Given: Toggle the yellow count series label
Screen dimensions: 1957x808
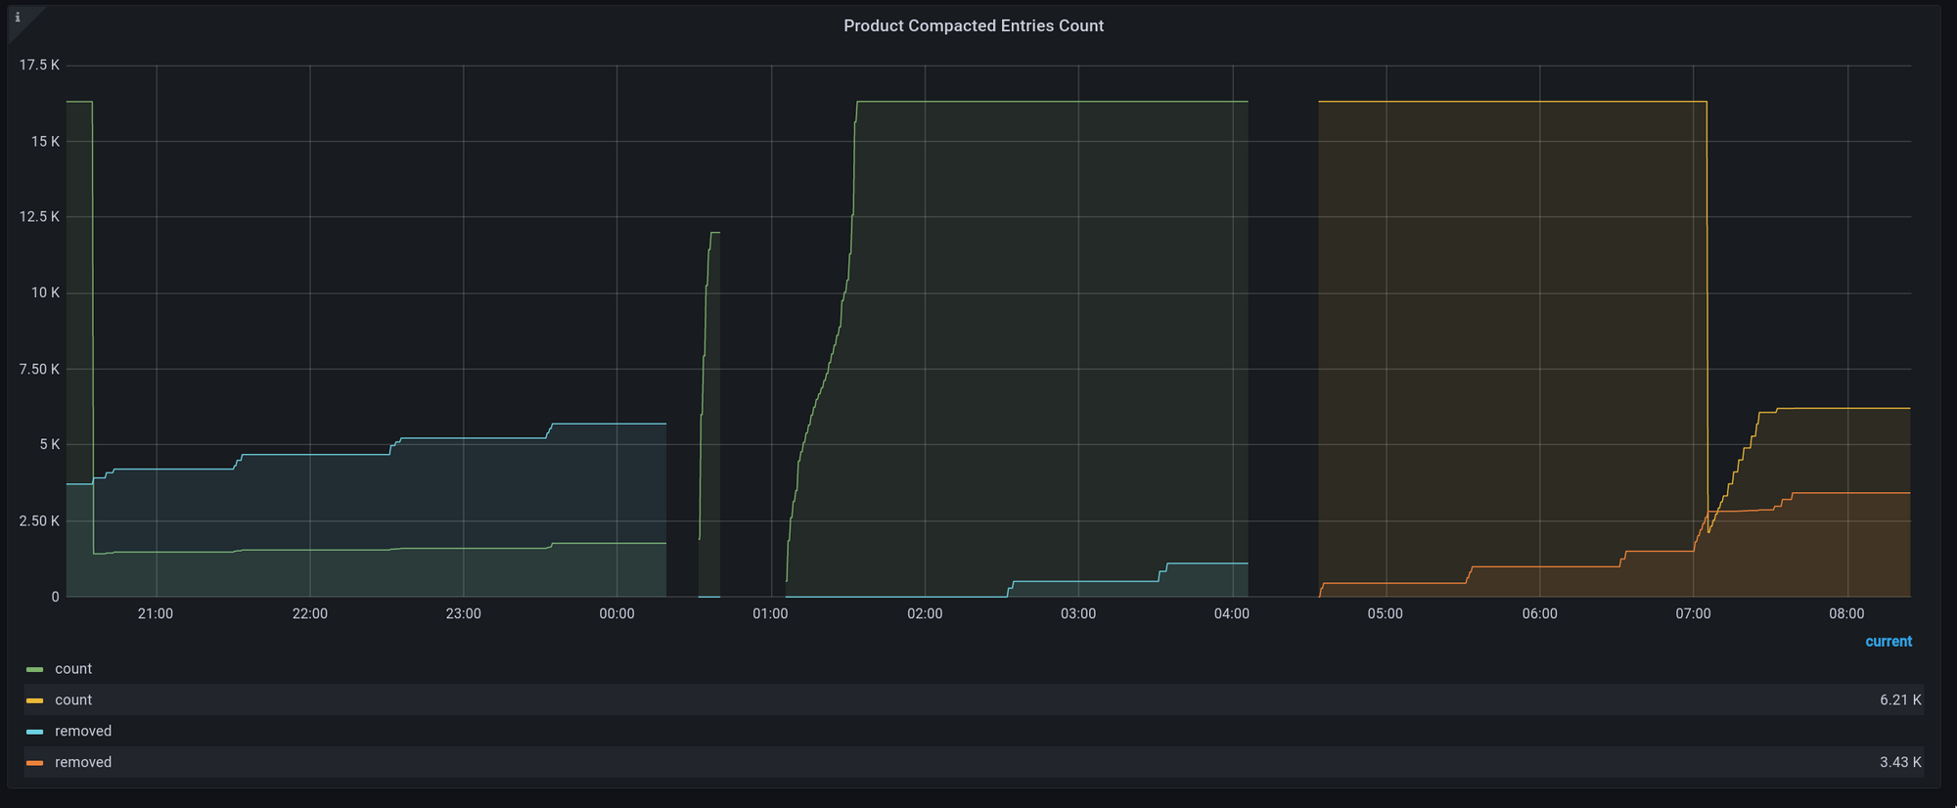Looking at the screenshot, I should [x=73, y=700].
